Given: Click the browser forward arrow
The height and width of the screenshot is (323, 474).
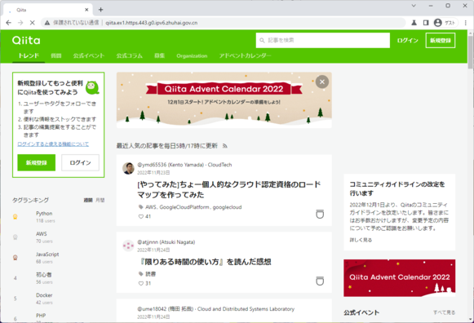Looking at the screenshot, I should (20, 23).
